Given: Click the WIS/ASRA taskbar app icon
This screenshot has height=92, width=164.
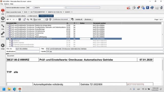Looking at the screenshot, I should 20,89.
